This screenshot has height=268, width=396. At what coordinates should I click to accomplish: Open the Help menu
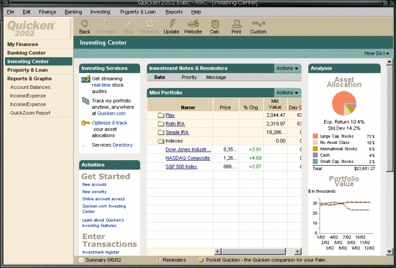(196, 12)
